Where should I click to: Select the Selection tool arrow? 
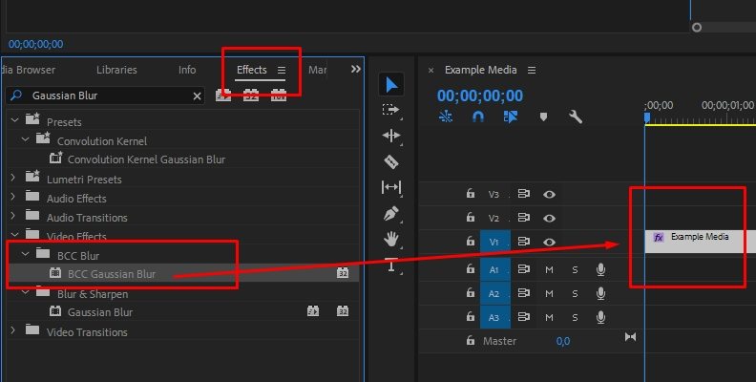pyautogui.click(x=391, y=85)
